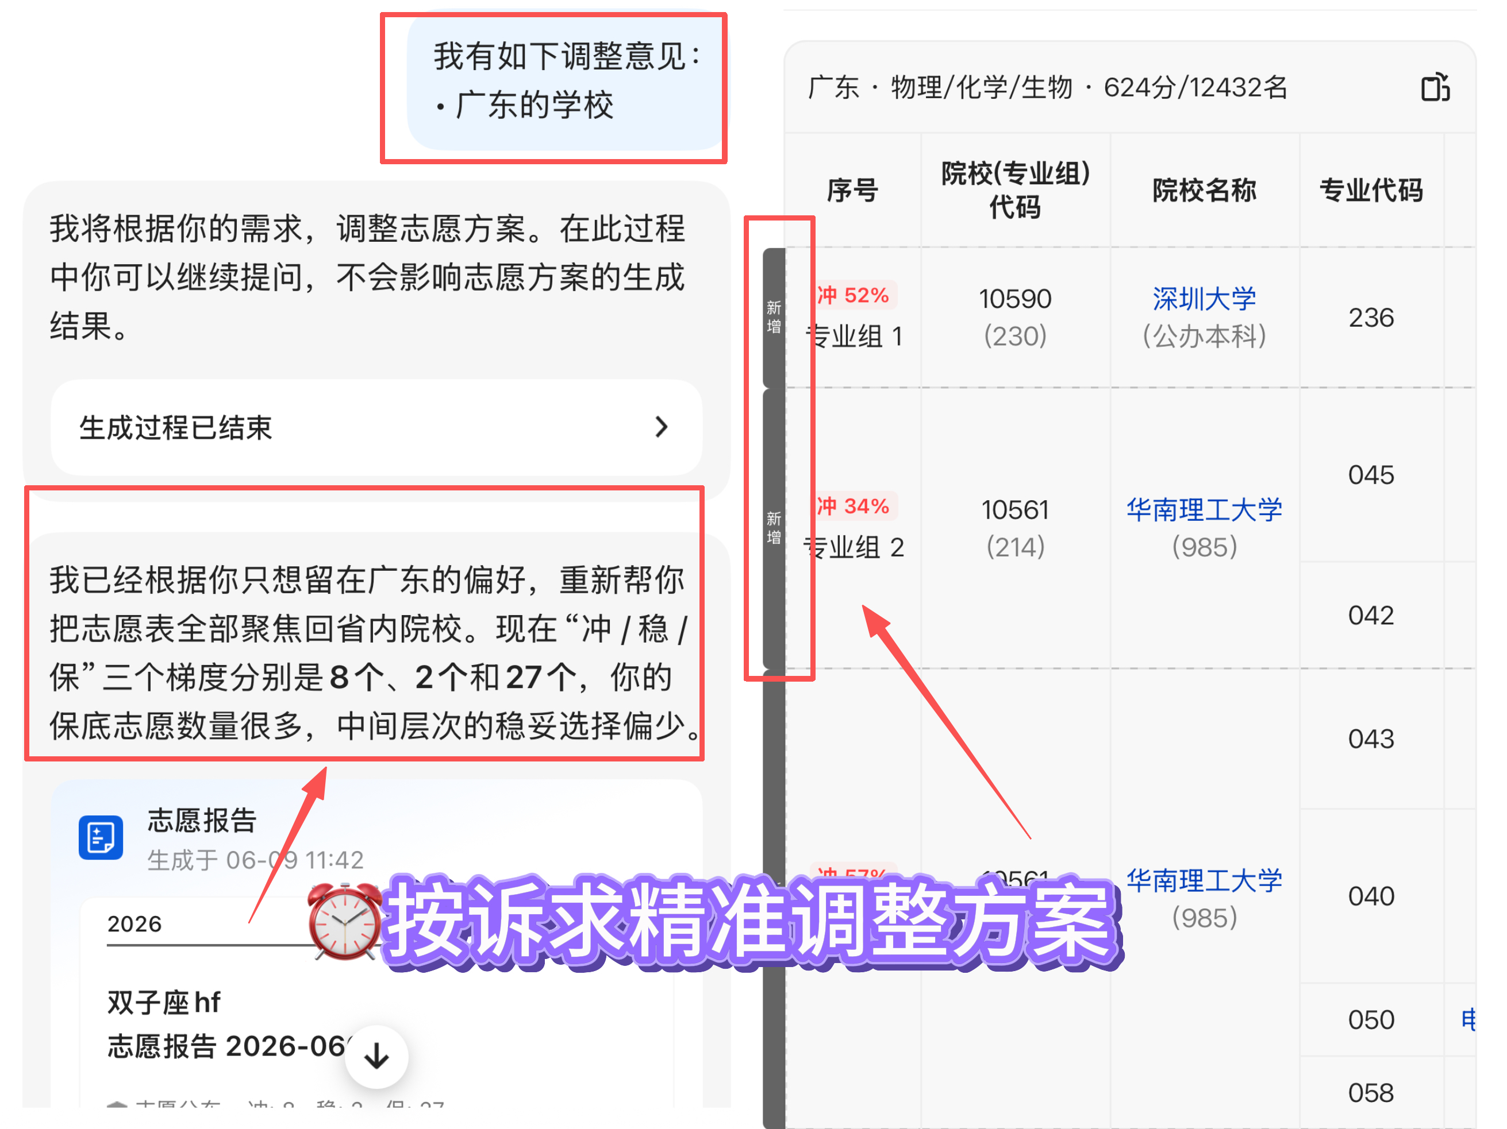Tap the 专业组 1 label
Screen dimensions: 1507x1129
point(855,336)
